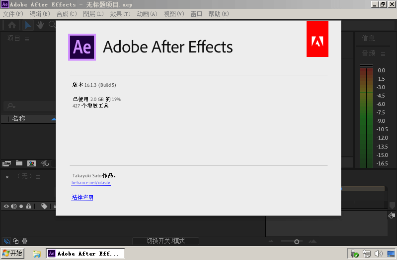397x260 pixels.
Task: Click the timeline zoom out mountain icon
Action: (x=271, y=241)
